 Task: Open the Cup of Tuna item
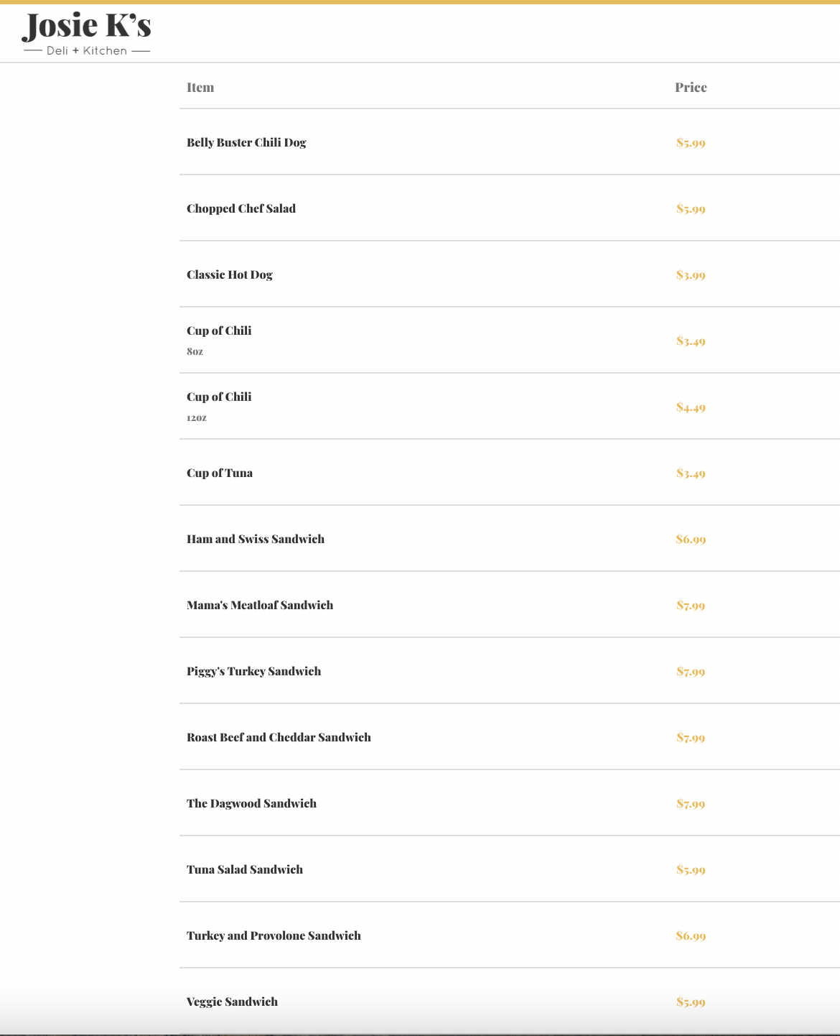coord(220,473)
